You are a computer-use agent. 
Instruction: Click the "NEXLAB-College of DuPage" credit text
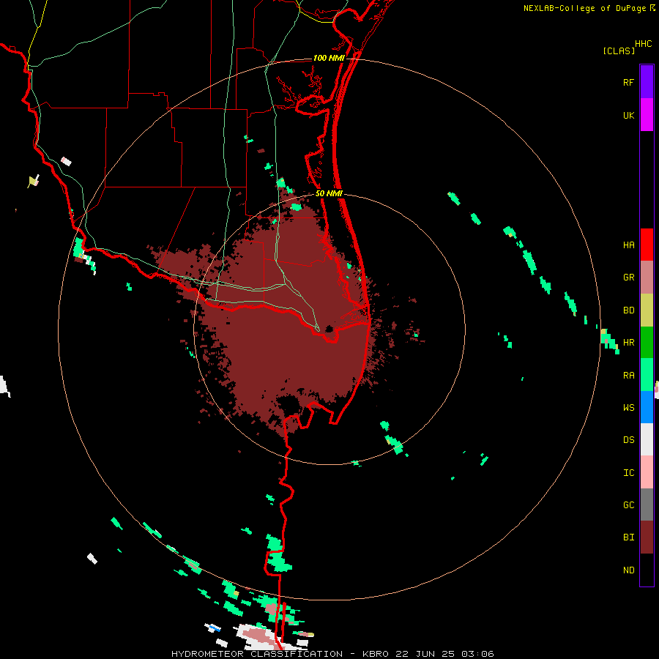(x=584, y=8)
